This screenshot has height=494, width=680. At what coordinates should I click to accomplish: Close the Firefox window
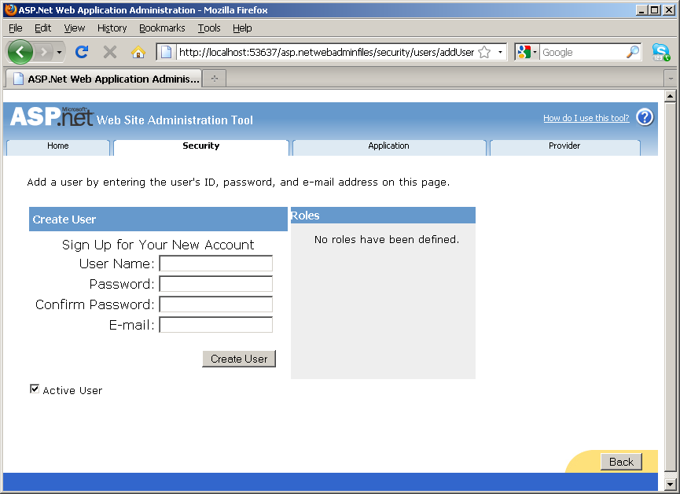(669, 9)
